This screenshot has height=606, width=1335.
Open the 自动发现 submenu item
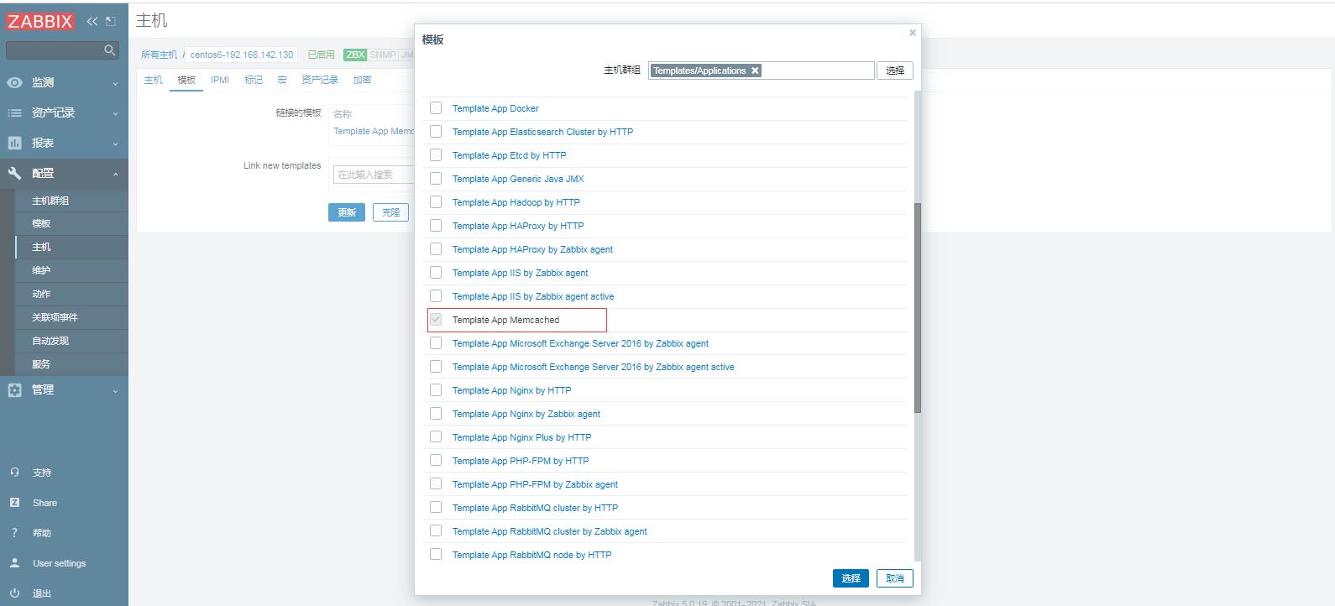50,341
